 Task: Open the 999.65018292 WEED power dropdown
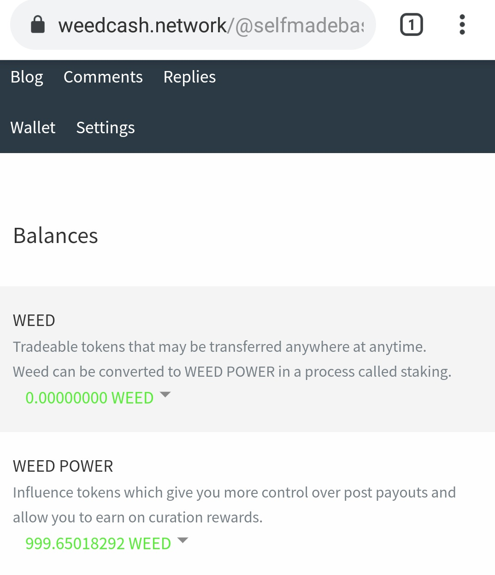[x=98, y=543]
